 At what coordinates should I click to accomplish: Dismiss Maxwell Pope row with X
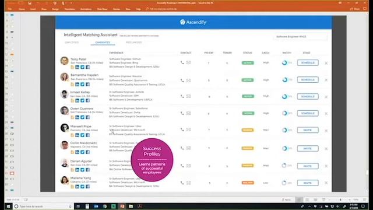[326, 131]
